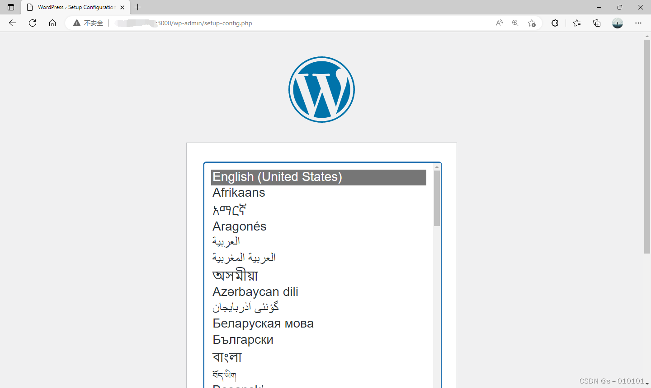
Task: Select English (United States) language
Action: (319, 177)
